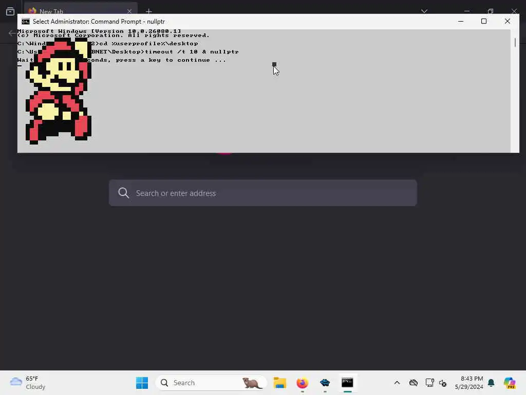This screenshot has width=526, height=395.
Task: Click the Mario pixel sprite in the console
Action: click(x=59, y=91)
